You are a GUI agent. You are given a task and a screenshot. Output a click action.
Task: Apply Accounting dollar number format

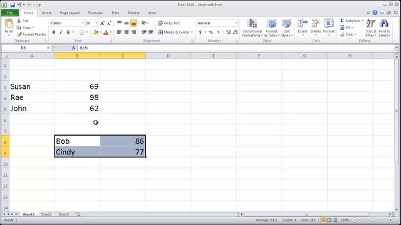pyautogui.click(x=200, y=32)
